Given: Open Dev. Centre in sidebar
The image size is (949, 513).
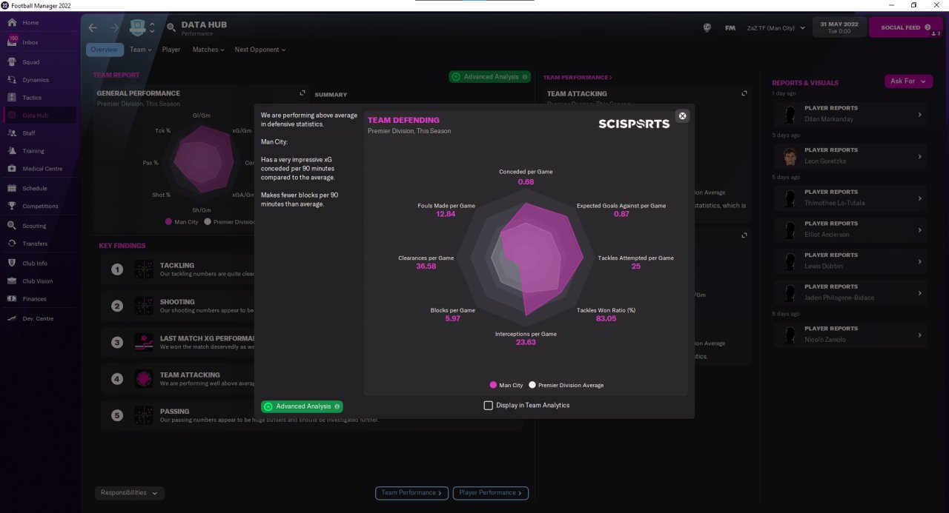Looking at the screenshot, I should coord(39,318).
